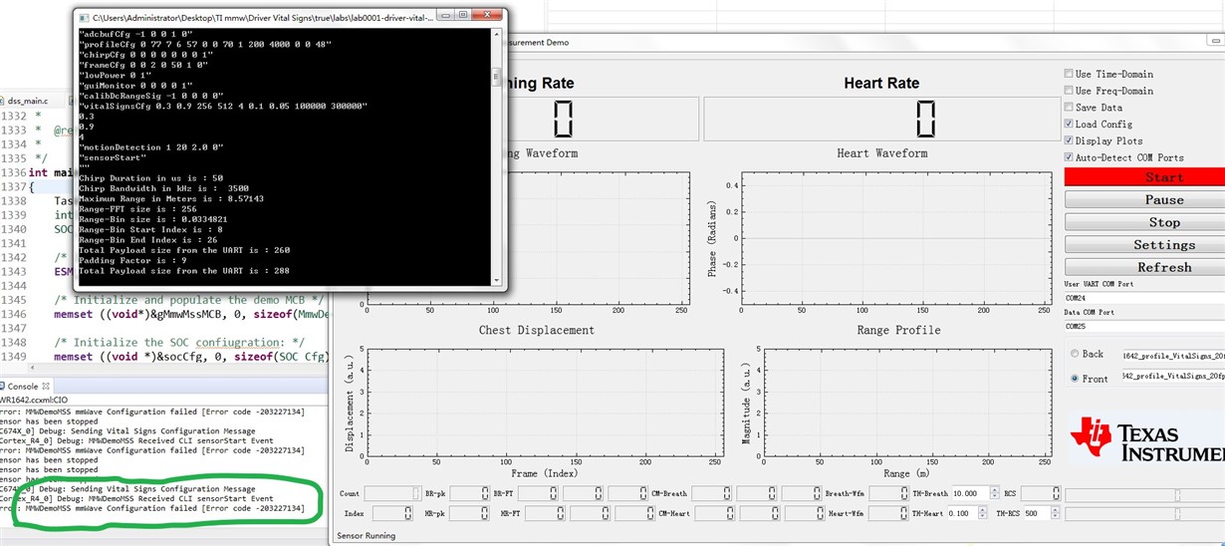The width and height of the screenshot is (1225, 546).
Task: Click the TM-RCS slider track
Action: pos(1145,514)
